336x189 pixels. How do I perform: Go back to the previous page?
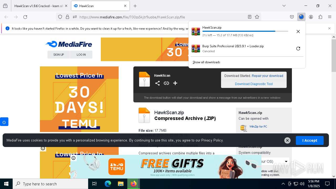click(6, 17)
